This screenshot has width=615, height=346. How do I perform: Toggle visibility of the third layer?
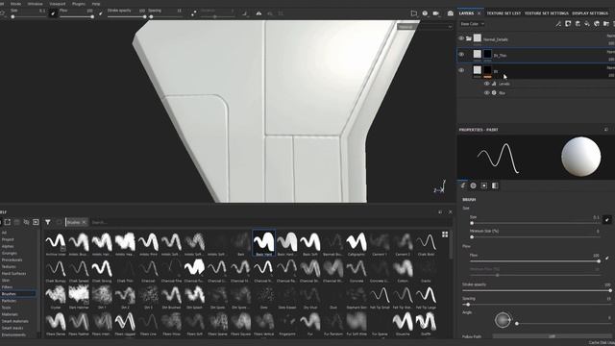coord(461,70)
